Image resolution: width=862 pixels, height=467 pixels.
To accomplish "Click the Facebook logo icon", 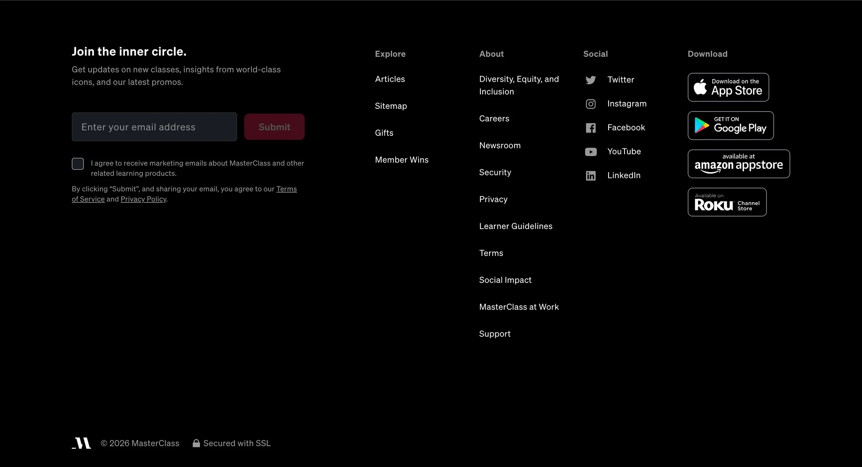I will click(x=590, y=128).
